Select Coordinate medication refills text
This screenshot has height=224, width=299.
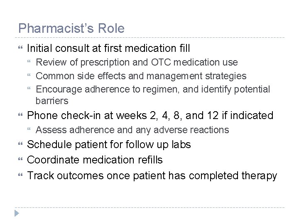point(95,160)
